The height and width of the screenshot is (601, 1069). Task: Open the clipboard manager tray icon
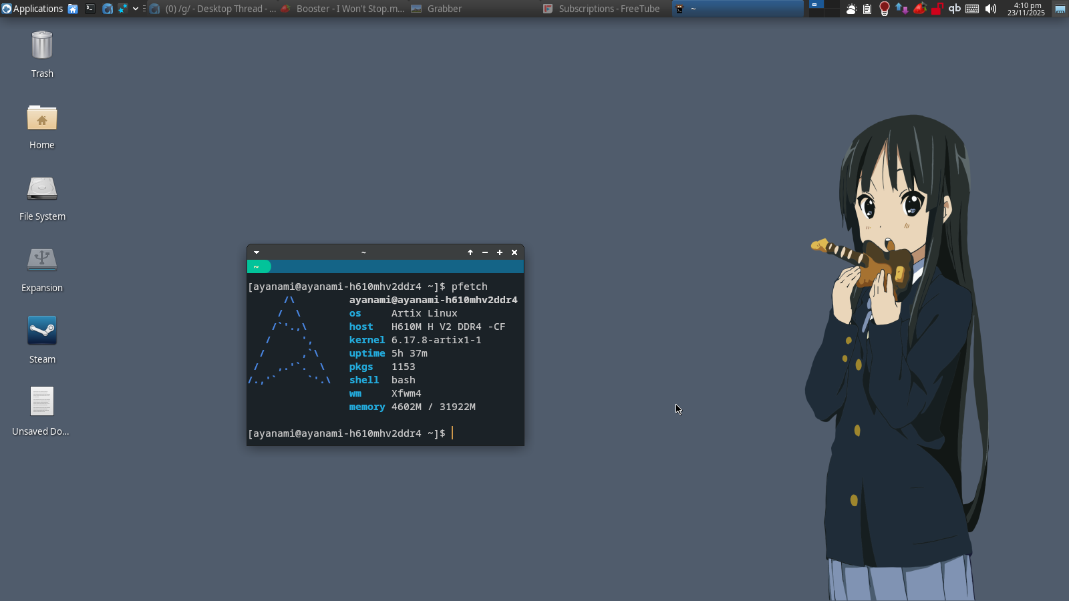click(x=867, y=9)
